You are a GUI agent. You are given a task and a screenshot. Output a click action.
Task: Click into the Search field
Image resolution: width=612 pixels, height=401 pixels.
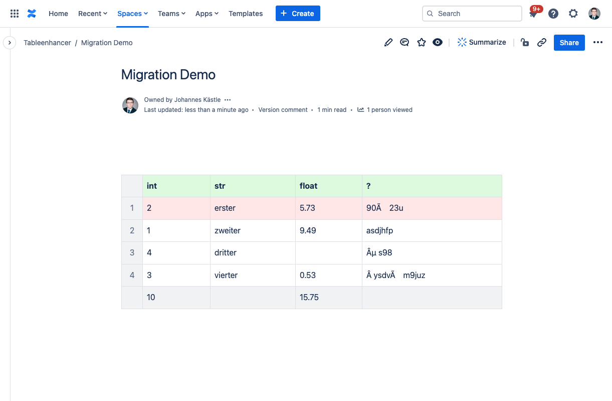pos(471,14)
